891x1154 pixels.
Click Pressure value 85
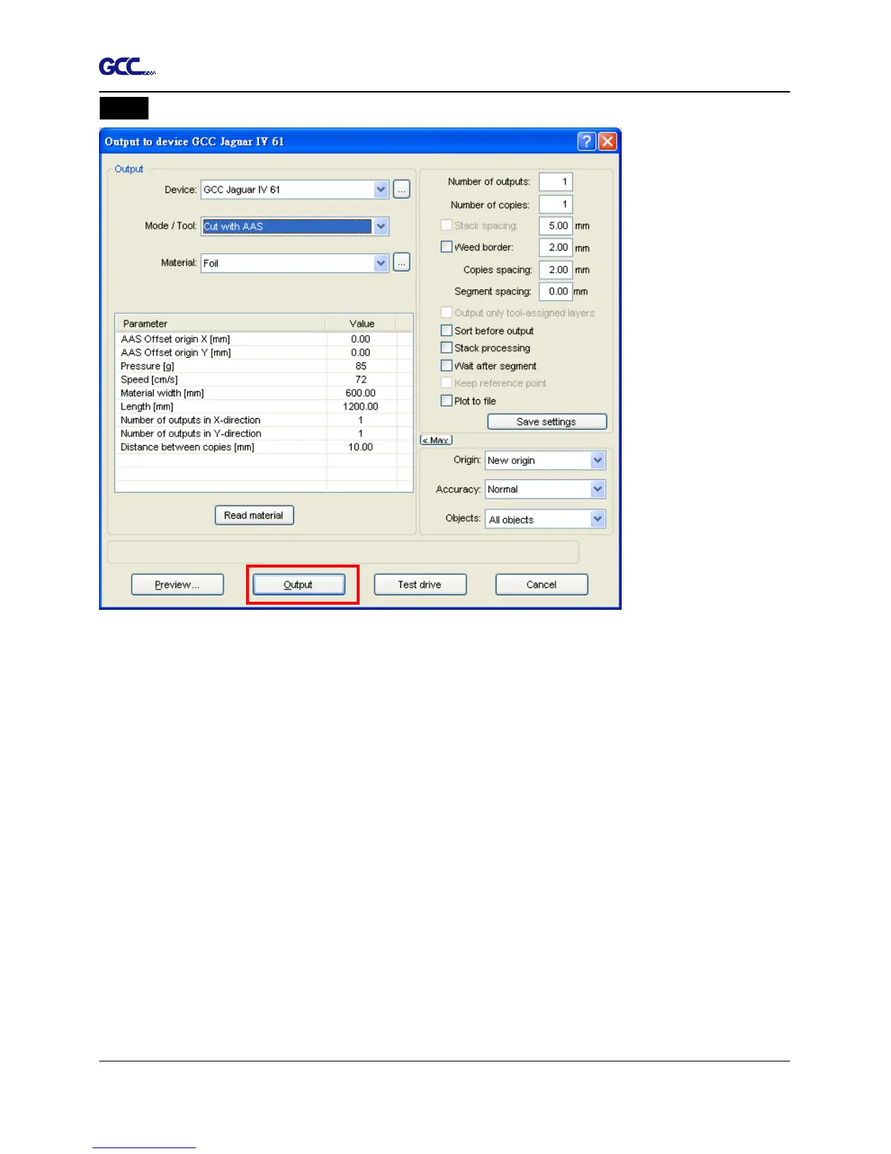(x=361, y=366)
